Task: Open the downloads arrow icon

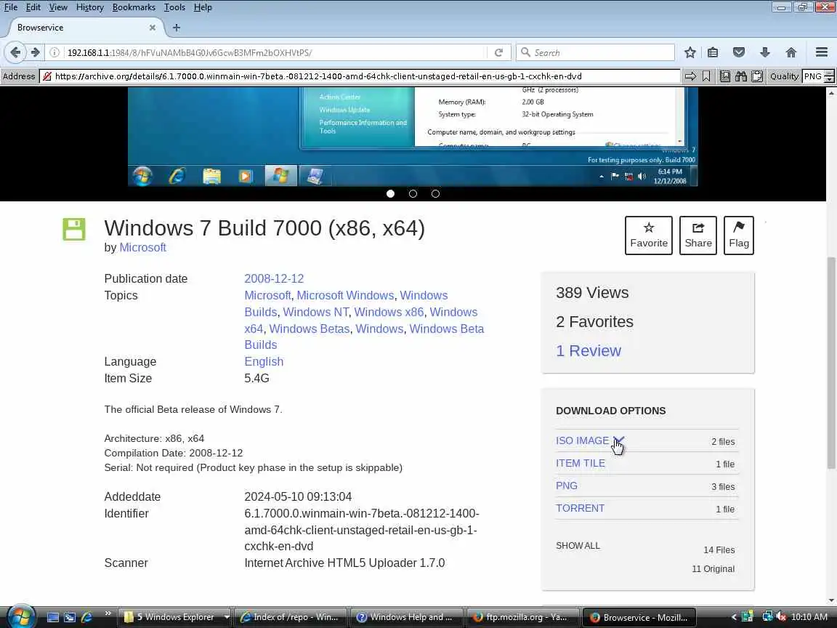Action: (x=765, y=52)
